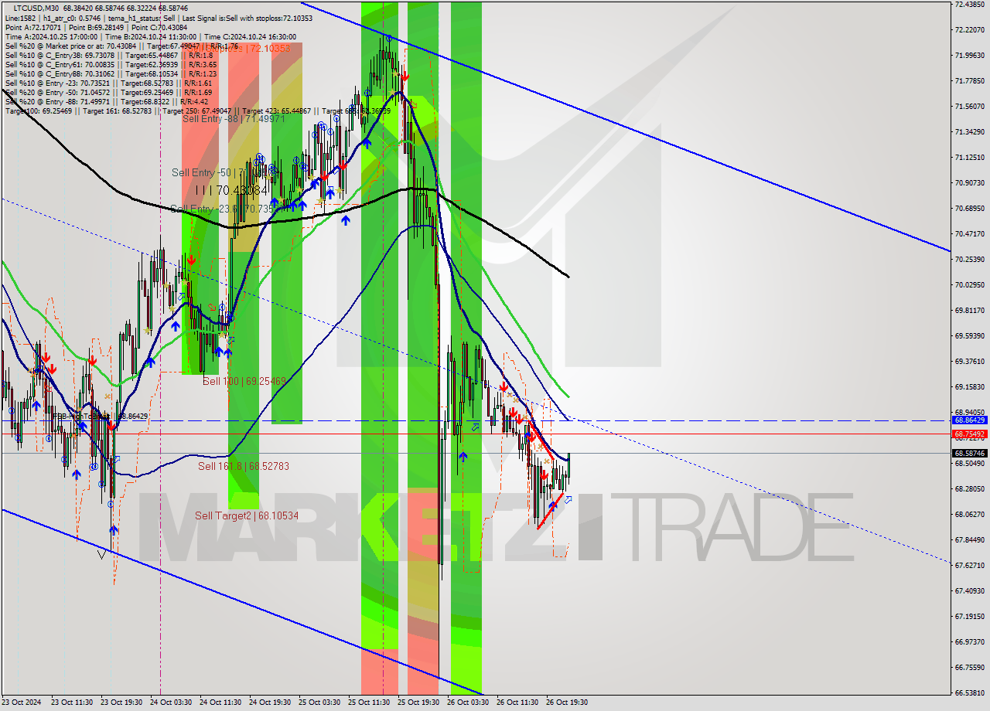Image resolution: width=990 pixels, height=711 pixels.
Task: Select the '23 Oct 19:30' time axis label
Action: click(x=121, y=702)
